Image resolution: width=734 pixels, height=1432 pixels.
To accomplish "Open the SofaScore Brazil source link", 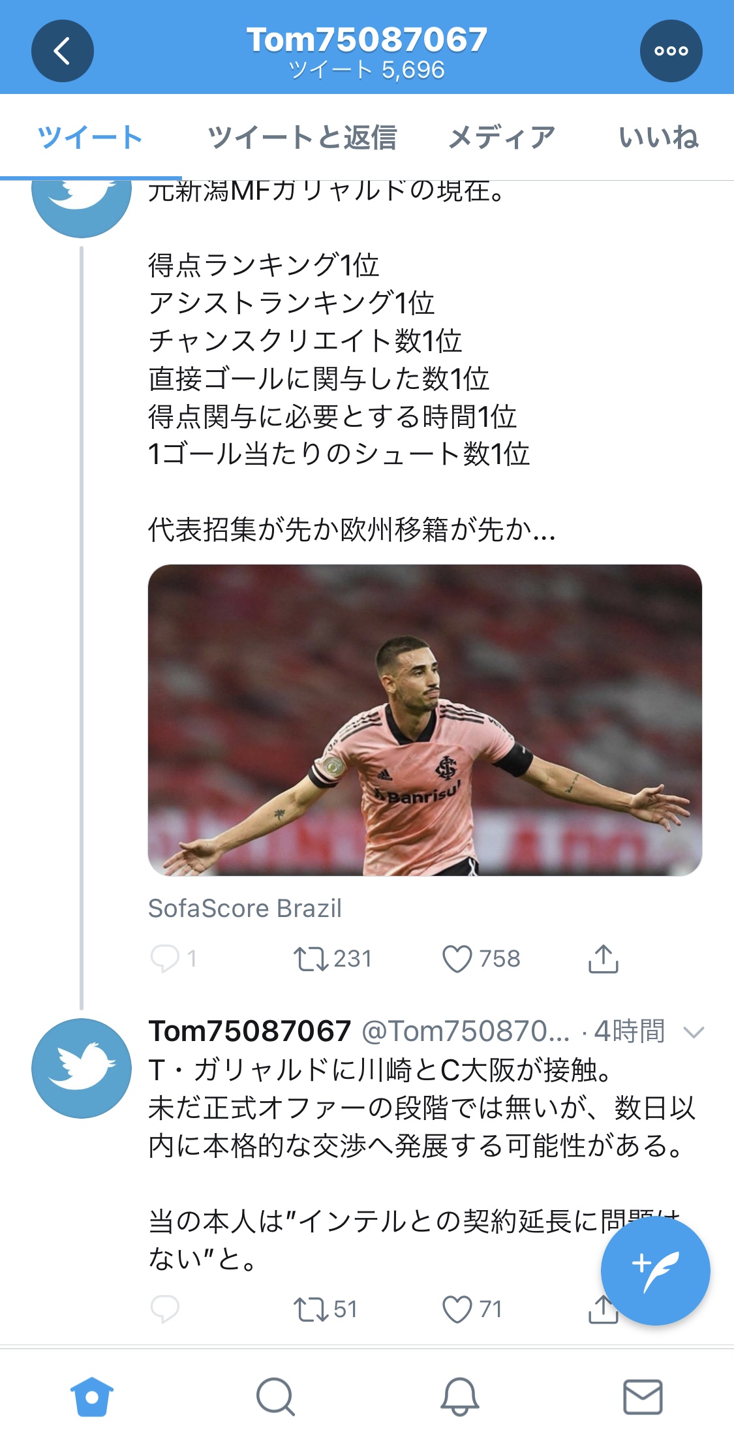I will (x=245, y=908).
